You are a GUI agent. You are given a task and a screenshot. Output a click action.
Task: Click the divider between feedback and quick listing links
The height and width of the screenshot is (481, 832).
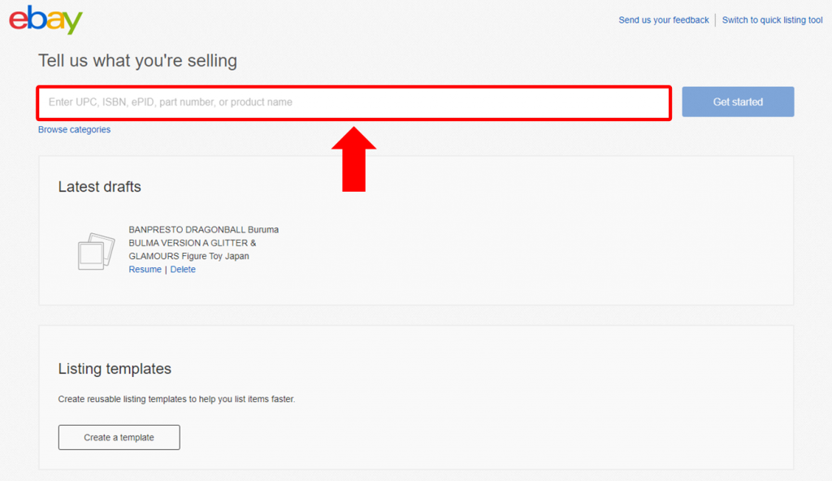tap(715, 20)
